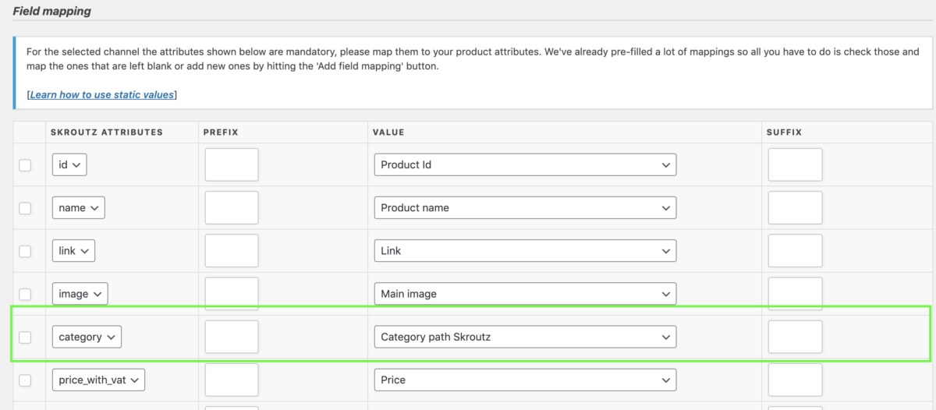
Task: Open the price_with_vat attribute dropdown
Action: pyautogui.click(x=98, y=380)
